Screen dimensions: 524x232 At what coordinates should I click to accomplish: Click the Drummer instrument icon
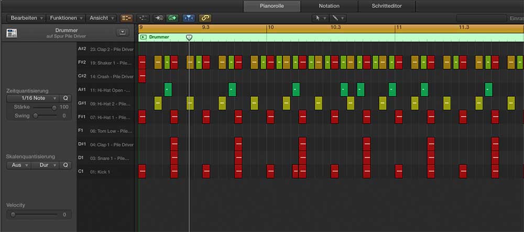coord(12,33)
